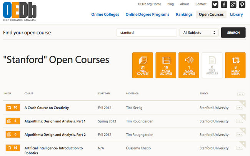Screen dimensions: 250x156
Task: Bookmark Algorithms Part 1 corner star
Action: coord(243,117)
